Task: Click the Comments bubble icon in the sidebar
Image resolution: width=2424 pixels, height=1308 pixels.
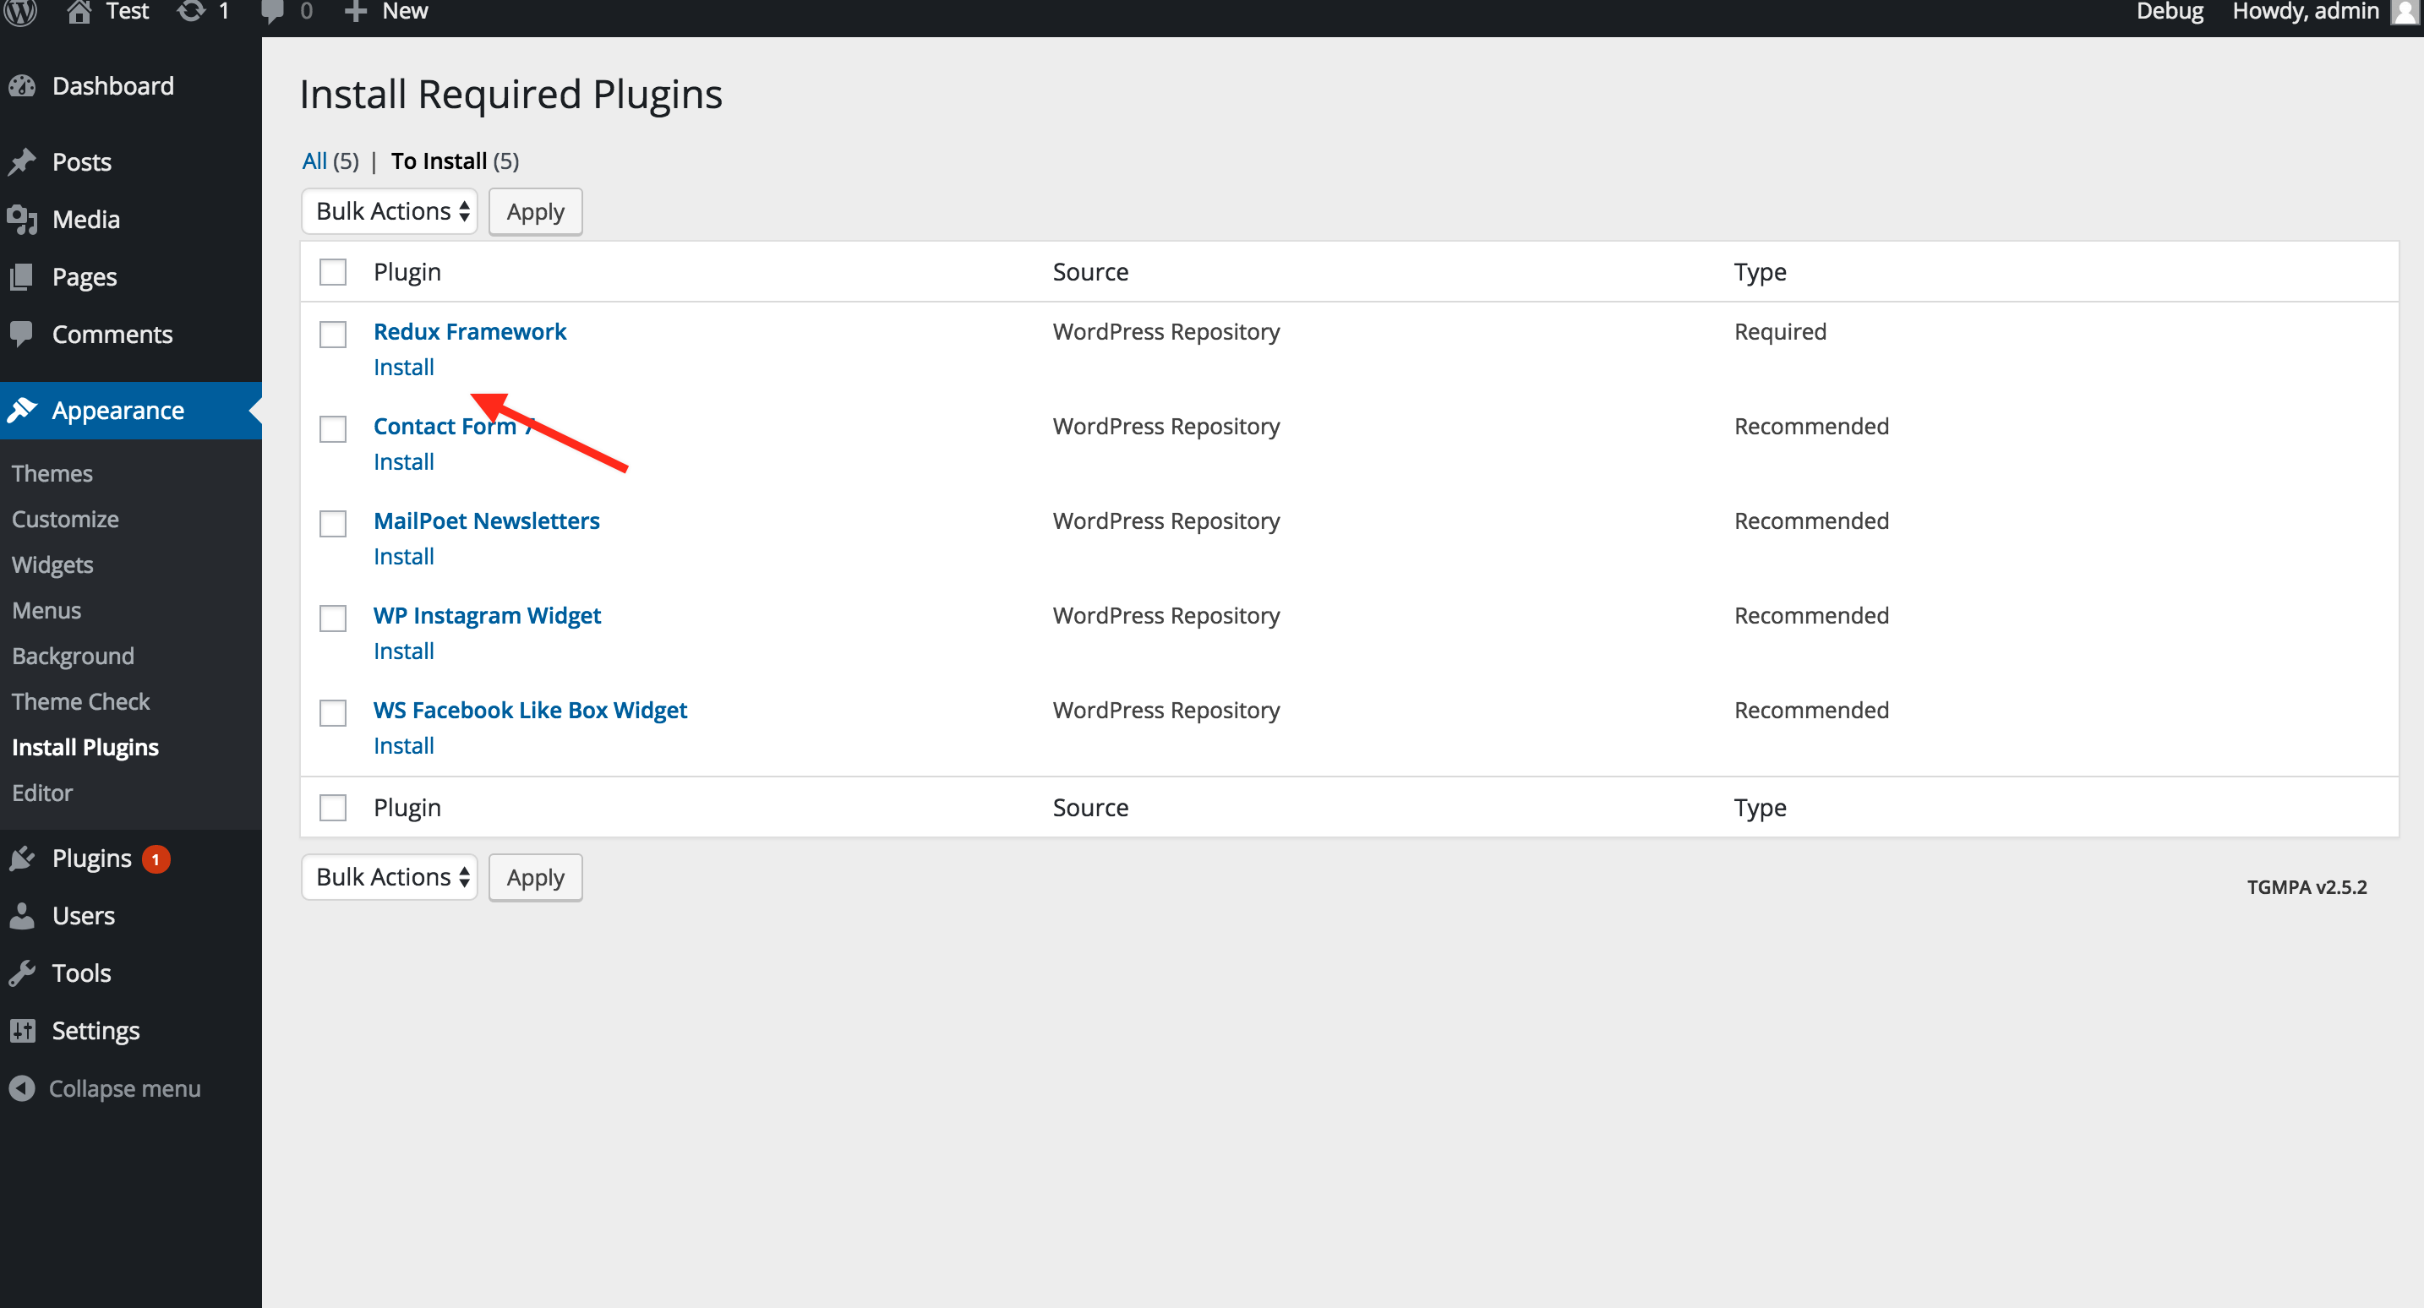Action: [x=22, y=333]
